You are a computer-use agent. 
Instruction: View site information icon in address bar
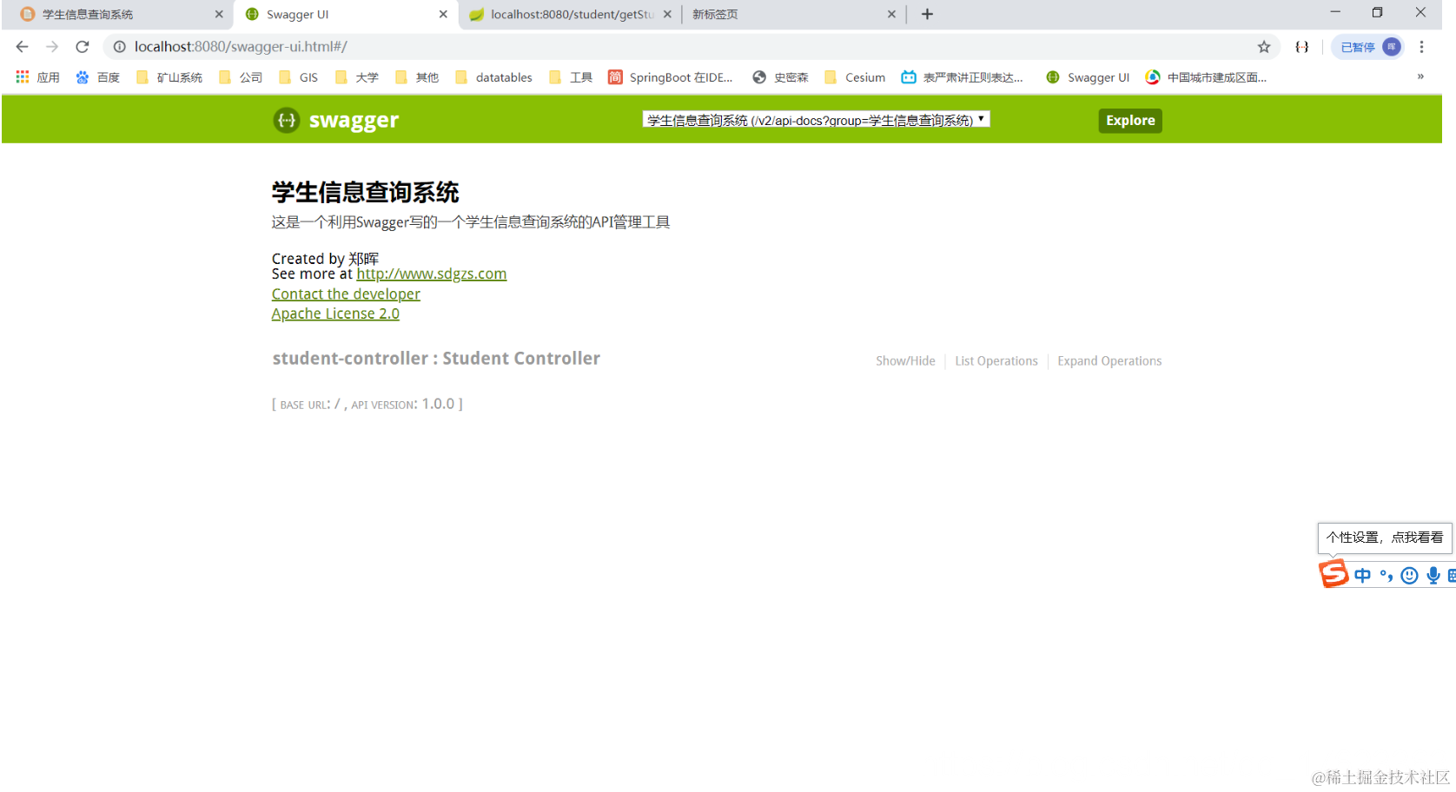120,47
